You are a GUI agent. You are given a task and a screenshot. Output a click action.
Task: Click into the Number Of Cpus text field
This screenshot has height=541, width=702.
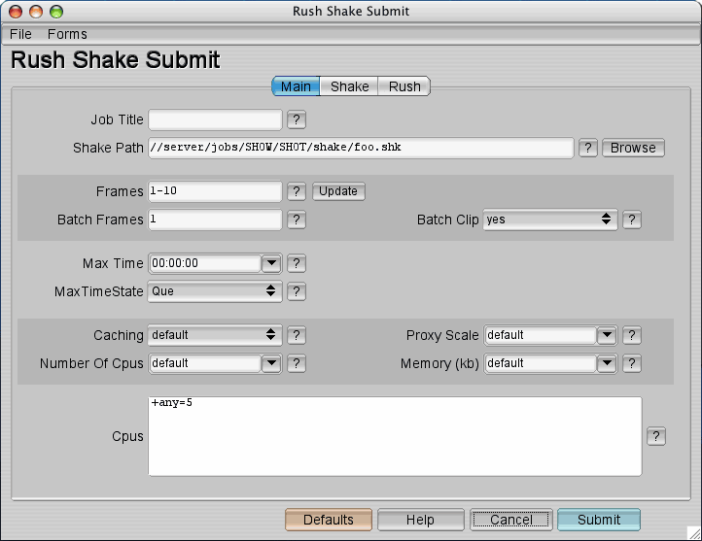coord(205,363)
